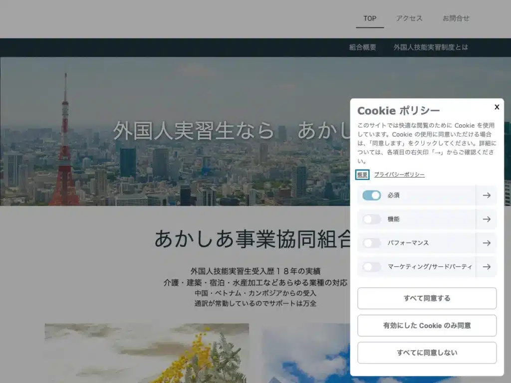Turn on the パフォーマンス cookie switch
The height and width of the screenshot is (383, 511).
(x=371, y=243)
